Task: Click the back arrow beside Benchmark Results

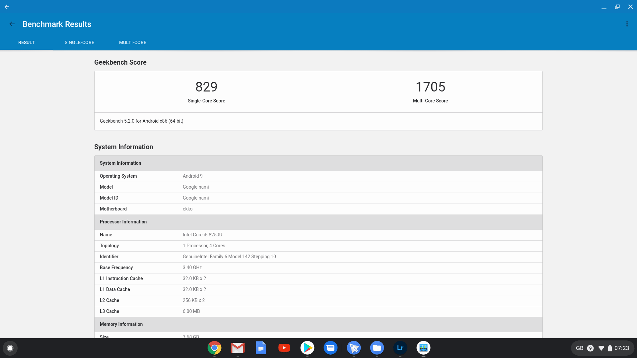Action: pos(12,24)
